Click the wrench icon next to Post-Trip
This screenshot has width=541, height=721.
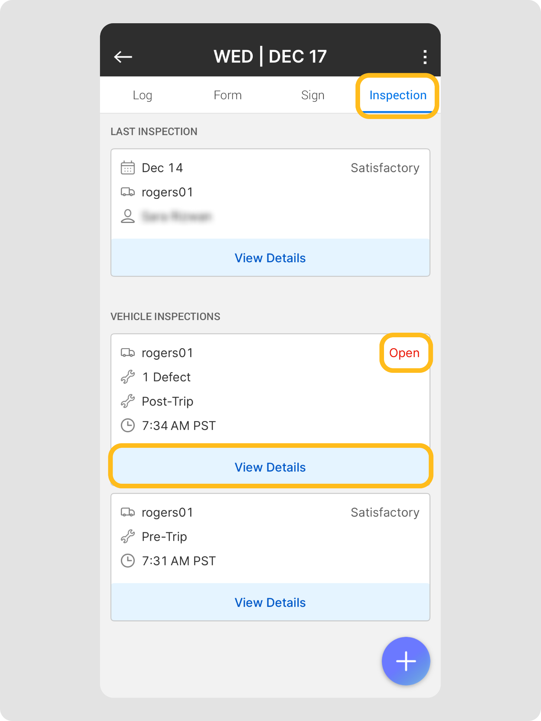127,401
